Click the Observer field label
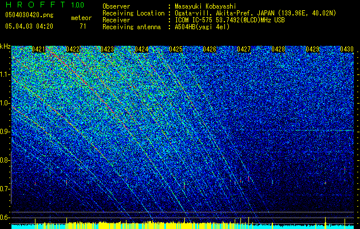This screenshot has height=229, width=360. point(116,6)
